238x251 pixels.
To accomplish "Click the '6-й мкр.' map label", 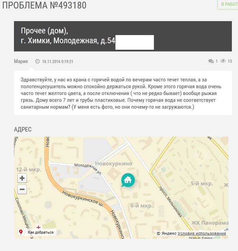I will [142, 206].
